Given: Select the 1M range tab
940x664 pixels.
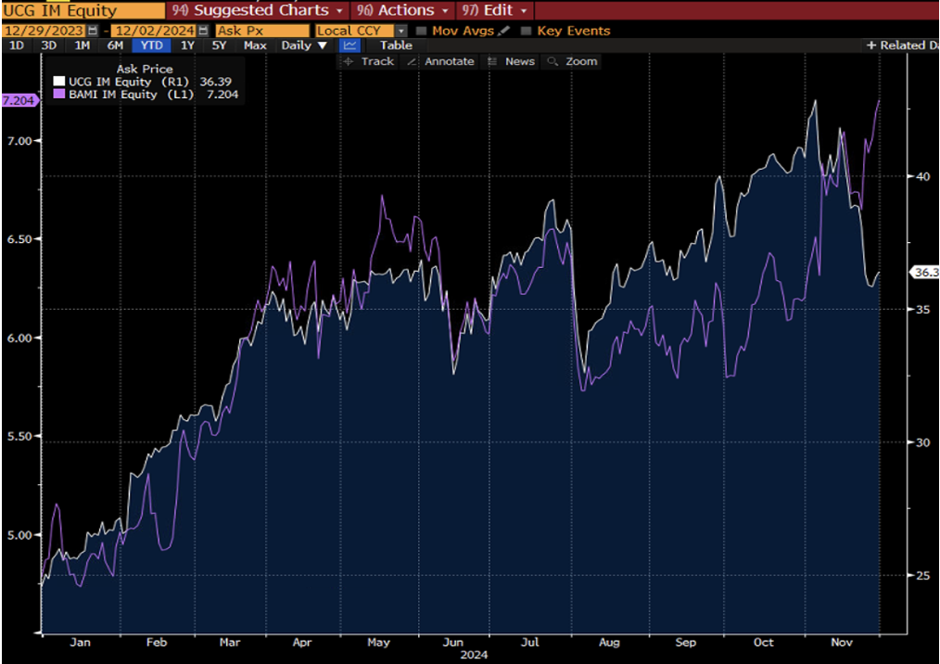Looking at the screenshot, I should (83, 45).
